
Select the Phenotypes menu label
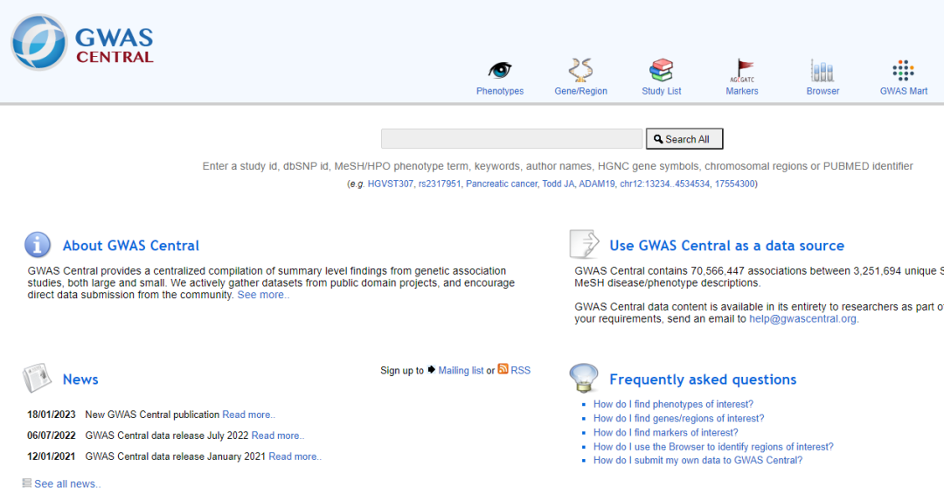click(499, 91)
